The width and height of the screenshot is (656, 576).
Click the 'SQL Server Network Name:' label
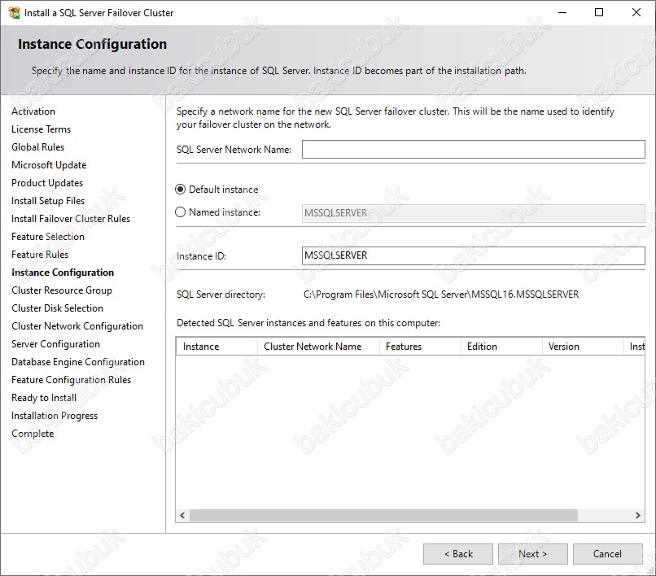tap(234, 150)
